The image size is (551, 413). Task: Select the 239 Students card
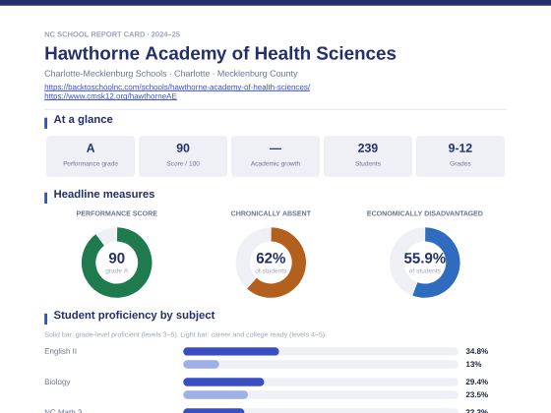click(x=368, y=156)
